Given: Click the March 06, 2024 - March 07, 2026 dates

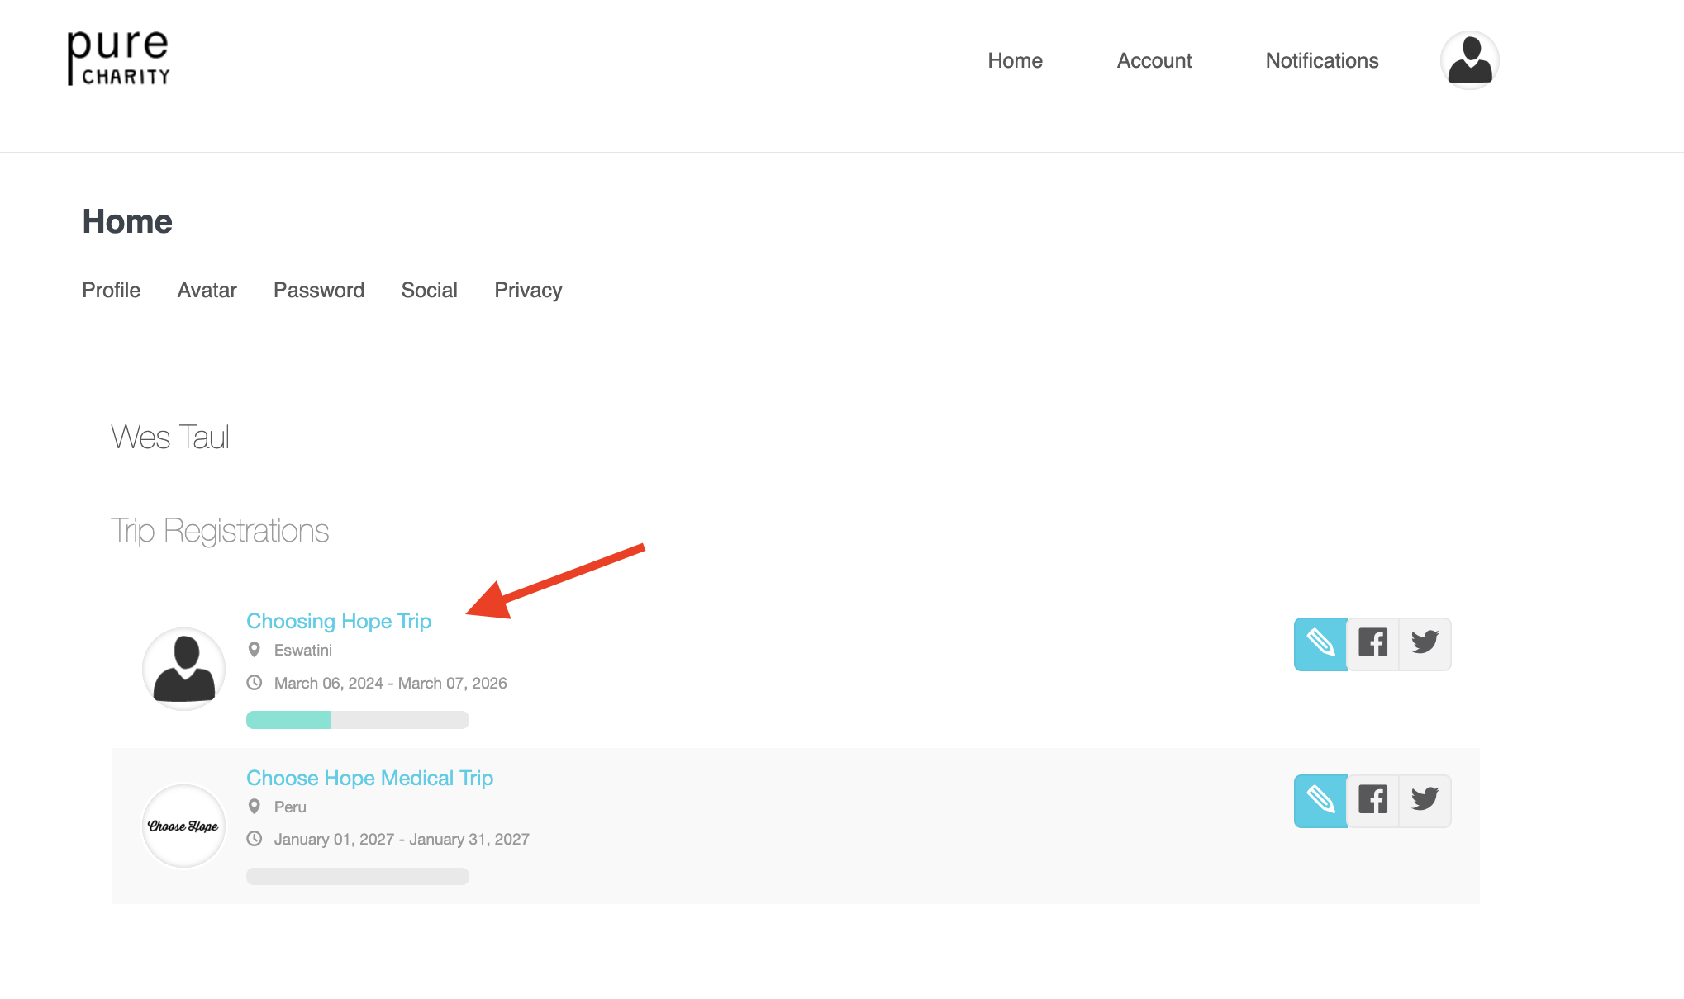Looking at the screenshot, I should [391, 683].
